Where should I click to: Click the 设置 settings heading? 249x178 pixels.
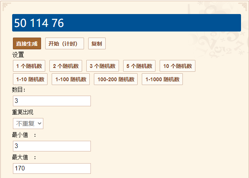(x=18, y=55)
